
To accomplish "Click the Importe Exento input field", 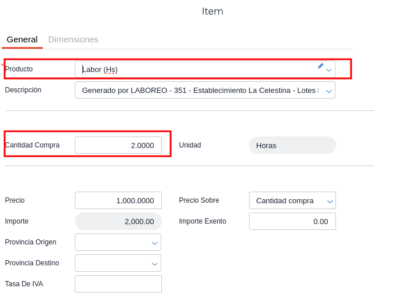I will 292,221.
